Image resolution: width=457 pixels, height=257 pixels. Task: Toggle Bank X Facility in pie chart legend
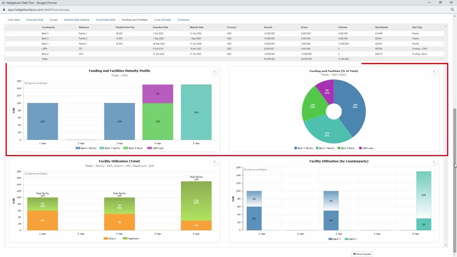click(303, 148)
